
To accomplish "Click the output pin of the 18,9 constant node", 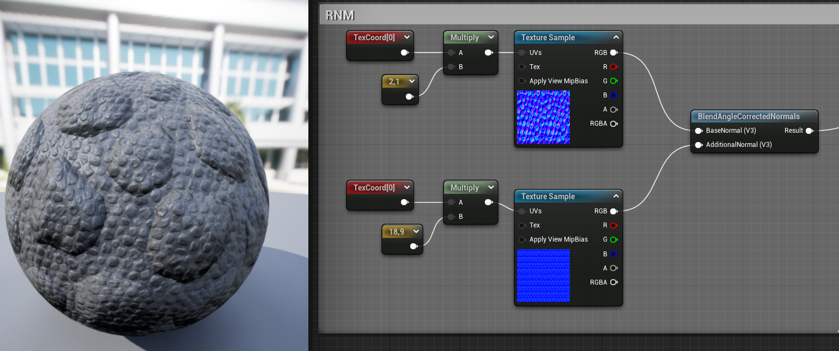I will click(x=414, y=246).
